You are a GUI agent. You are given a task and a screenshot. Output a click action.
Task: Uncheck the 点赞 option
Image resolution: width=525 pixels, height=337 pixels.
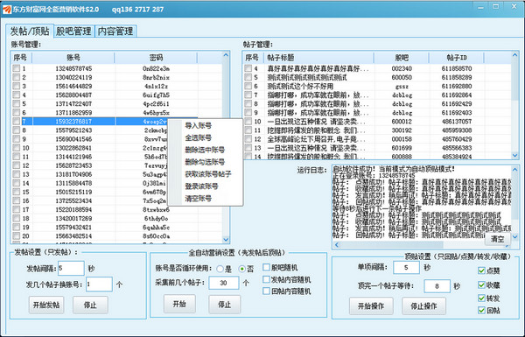(481, 270)
